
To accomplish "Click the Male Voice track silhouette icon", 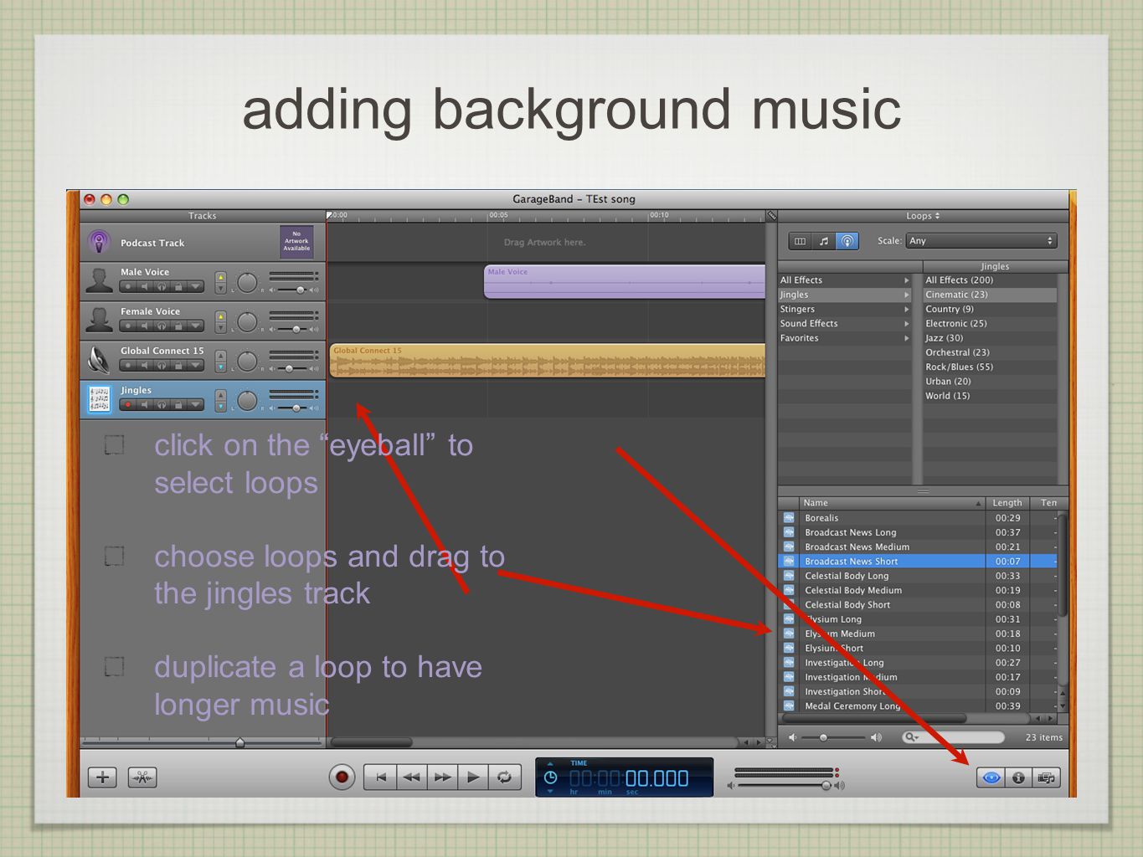I will [x=99, y=280].
